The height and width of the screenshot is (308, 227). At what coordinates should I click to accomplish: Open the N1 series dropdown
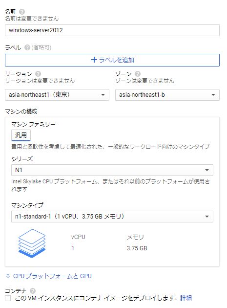(x=112, y=170)
